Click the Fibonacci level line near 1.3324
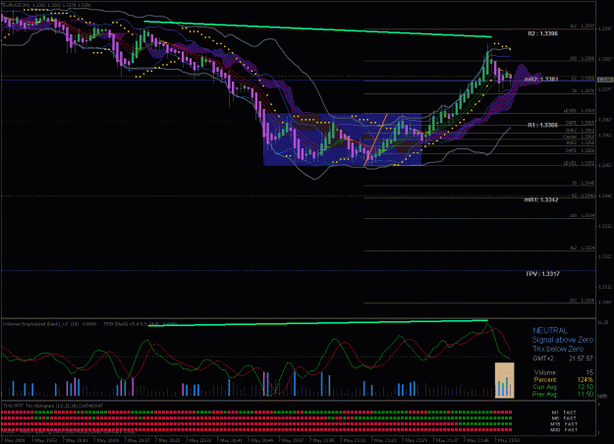Viewport: 614px width, 444px height. (479, 250)
